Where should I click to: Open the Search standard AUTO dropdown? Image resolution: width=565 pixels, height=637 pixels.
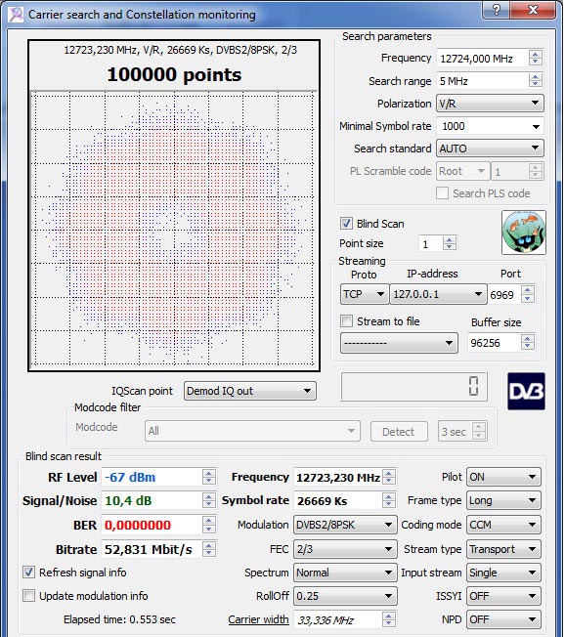coord(490,149)
